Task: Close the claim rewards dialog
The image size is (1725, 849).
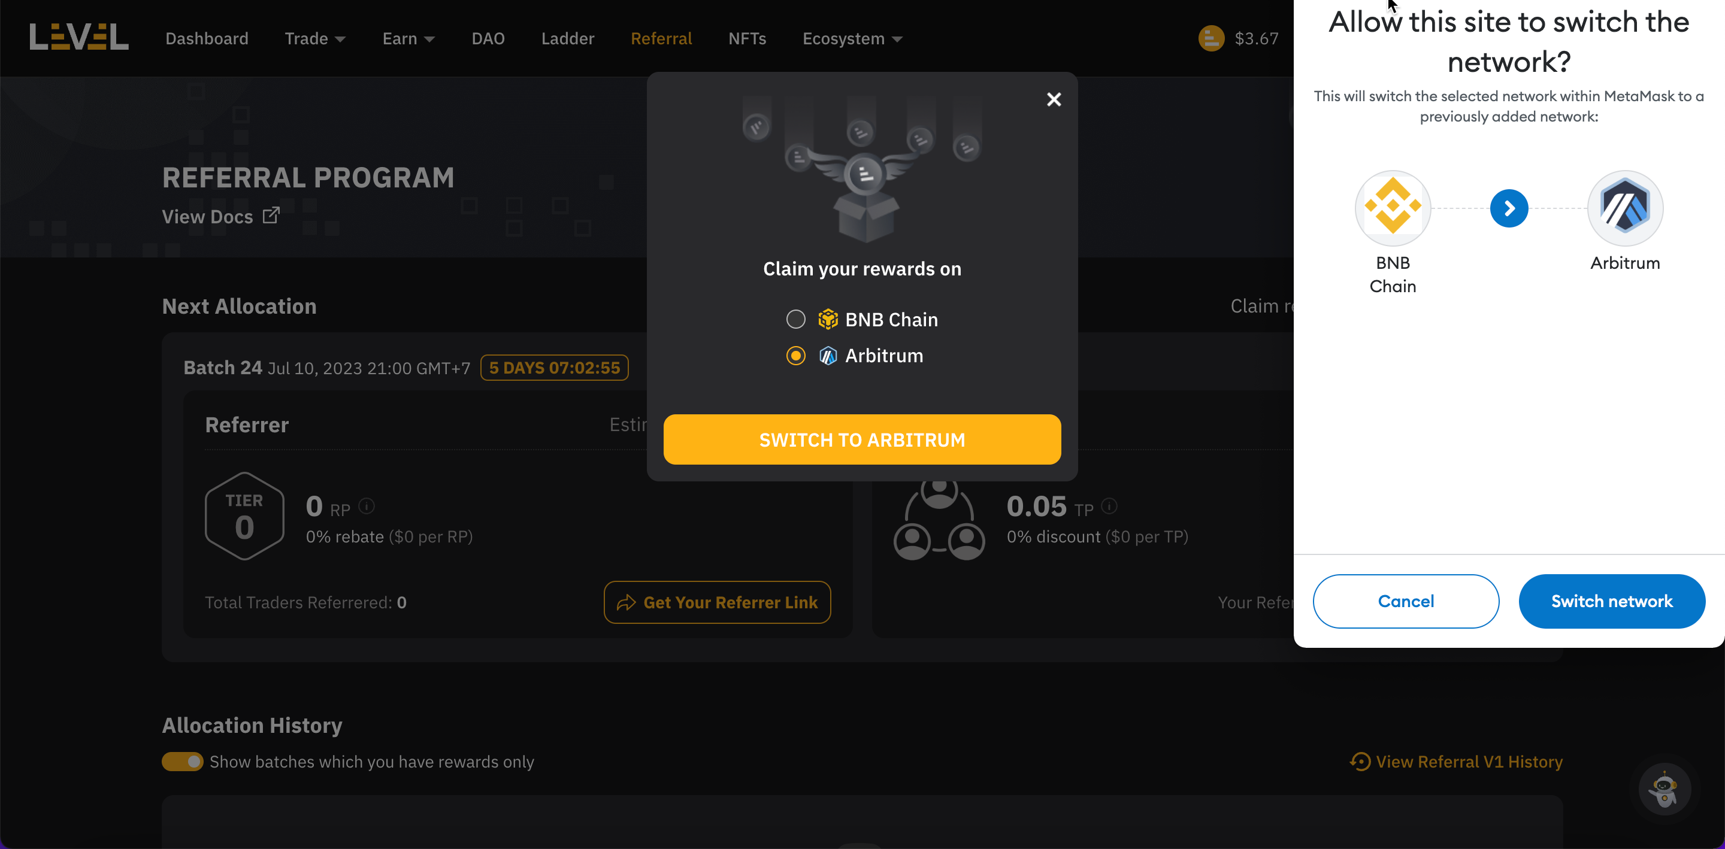Action: click(1054, 100)
